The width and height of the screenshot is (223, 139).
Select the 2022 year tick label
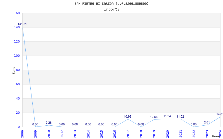click(x=194, y=133)
